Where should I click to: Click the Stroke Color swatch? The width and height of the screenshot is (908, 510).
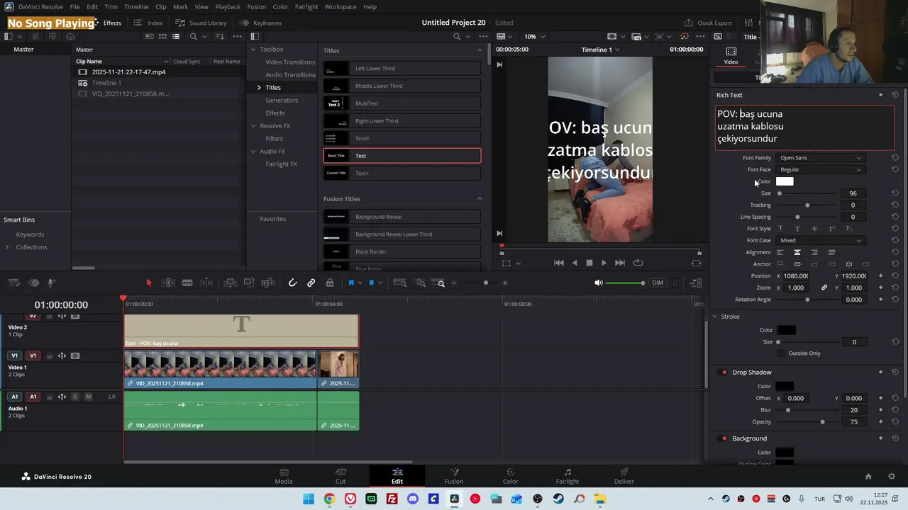coord(786,330)
